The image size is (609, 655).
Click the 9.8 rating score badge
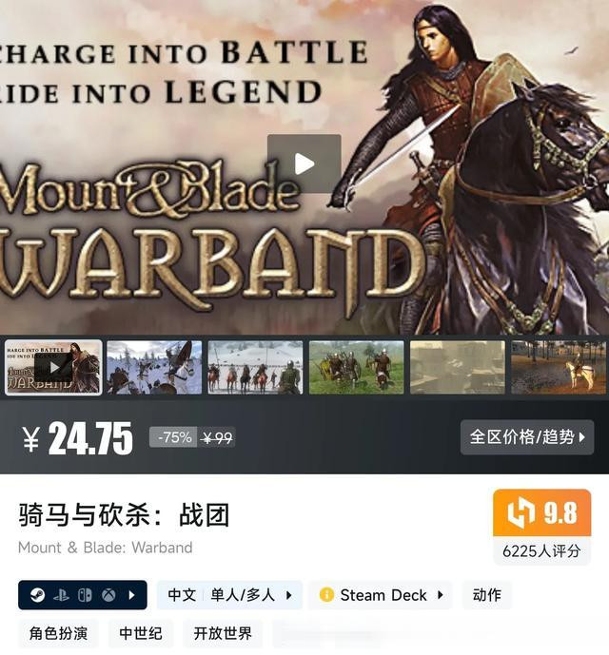[x=542, y=512]
